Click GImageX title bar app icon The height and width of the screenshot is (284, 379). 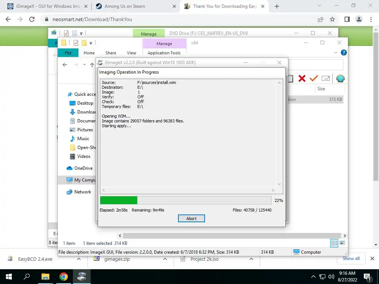coord(100,62)
